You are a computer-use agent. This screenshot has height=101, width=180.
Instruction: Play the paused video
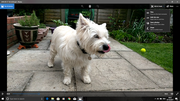tap(2, 94)
